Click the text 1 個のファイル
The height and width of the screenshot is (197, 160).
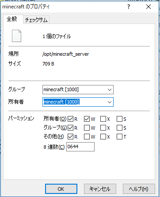tap(57, 36)
